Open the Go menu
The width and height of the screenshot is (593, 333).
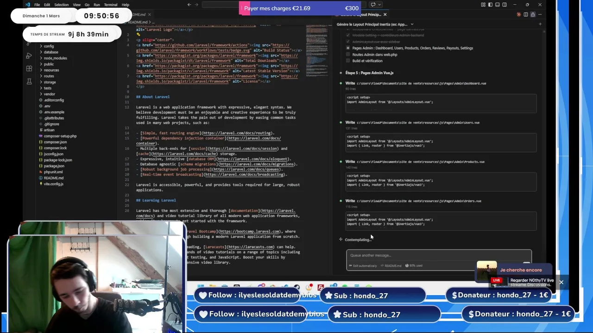click(x=87, y=5)
